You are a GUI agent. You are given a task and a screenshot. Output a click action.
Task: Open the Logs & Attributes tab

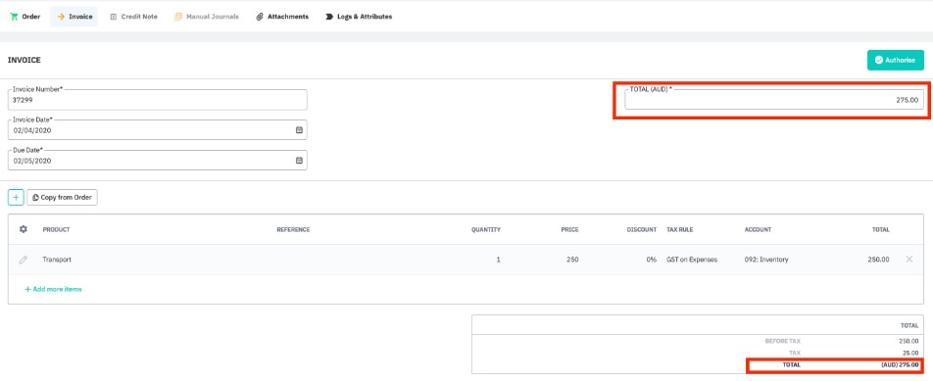point(359,17)
